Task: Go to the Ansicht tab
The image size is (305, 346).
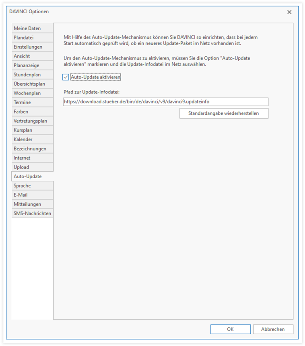Action: [x=33, y=56]
